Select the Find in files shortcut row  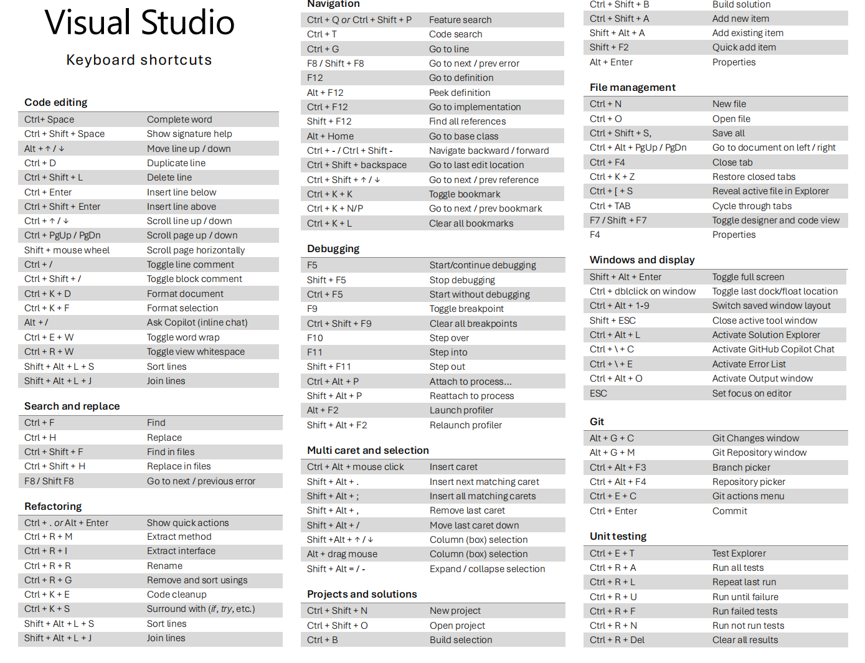[149, 451]
